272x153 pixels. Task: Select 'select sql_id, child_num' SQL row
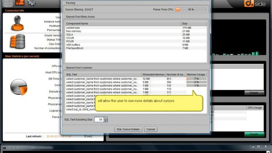tap(81, 109)
